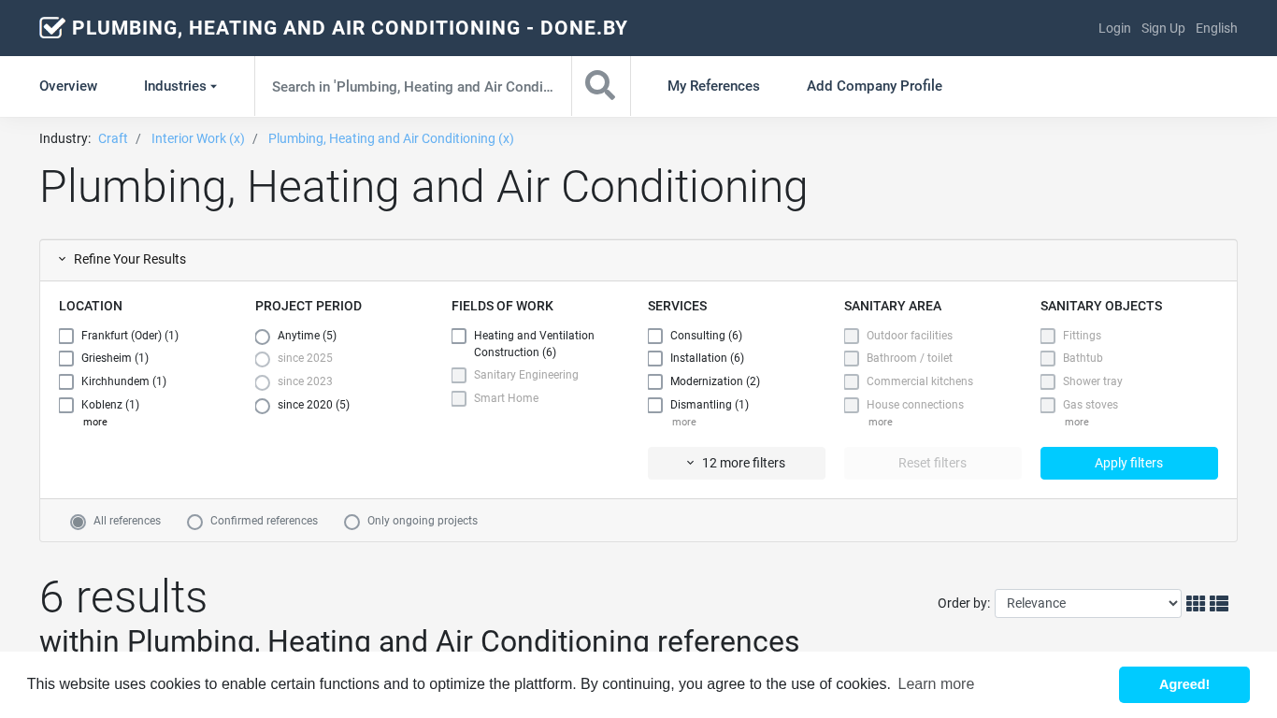Enable Heating and Ventilation Construction checkbox
This screenshot has width=1277, height=718.
tap(459, 336)
